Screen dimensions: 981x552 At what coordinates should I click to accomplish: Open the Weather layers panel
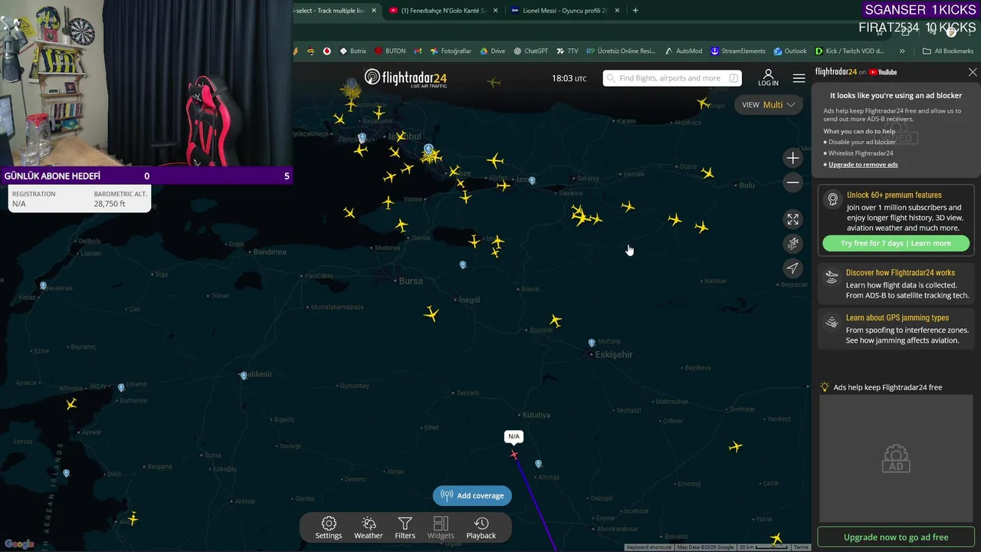click(x=368, y=527)
